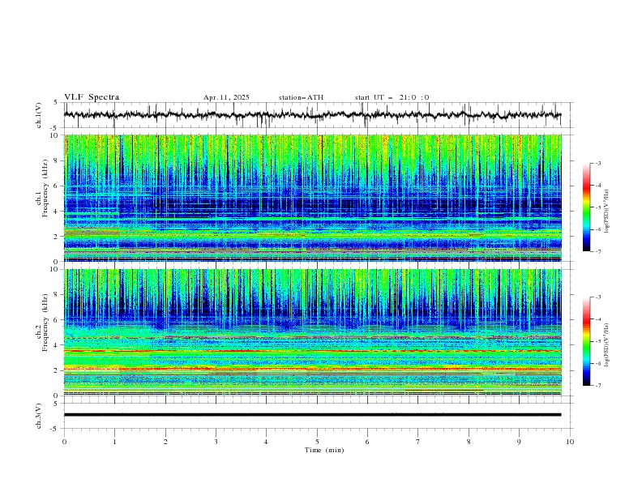This screenshot has width=642, height=496.
Task: Click time axis tick label "7"
Action: [x=418, y=442]
